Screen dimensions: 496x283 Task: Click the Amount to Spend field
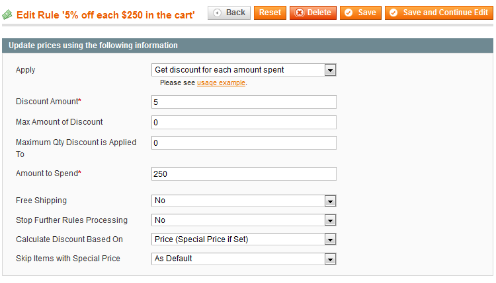[244, 174]
